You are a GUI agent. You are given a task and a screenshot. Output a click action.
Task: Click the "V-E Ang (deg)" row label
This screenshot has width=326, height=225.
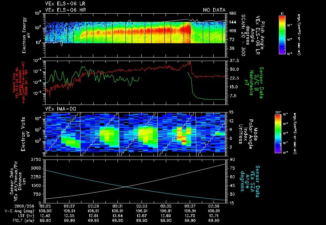point(19,211)
